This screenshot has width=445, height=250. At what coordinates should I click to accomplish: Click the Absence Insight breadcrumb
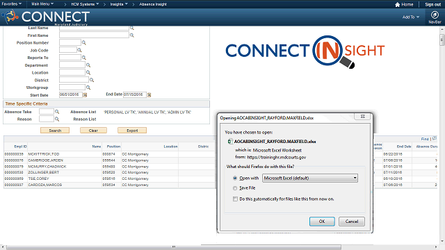[153, 4]
